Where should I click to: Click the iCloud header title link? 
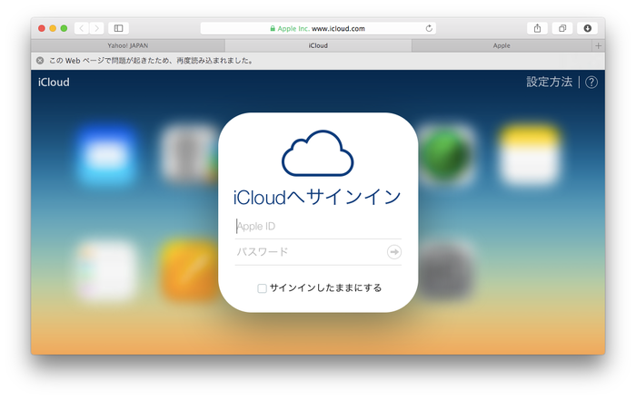click(54, 83)
